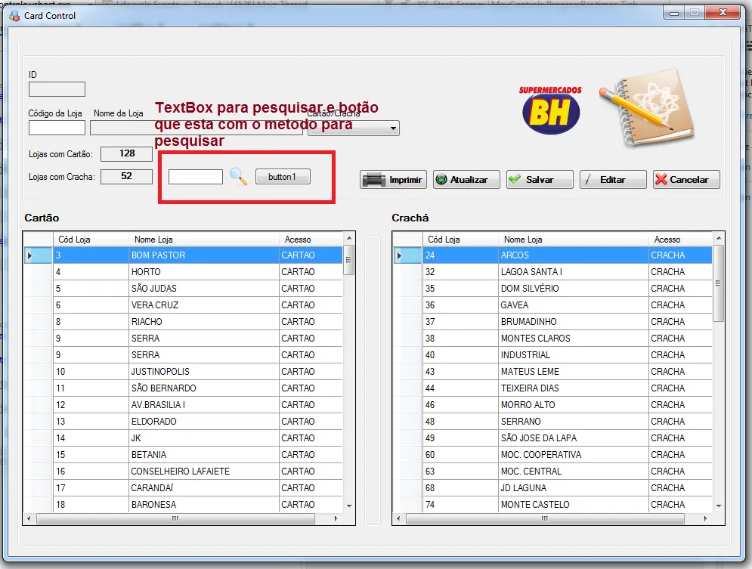Select the MATEUS LEME cell
Viewport: 752px width, 569px height.
(574, 372)
